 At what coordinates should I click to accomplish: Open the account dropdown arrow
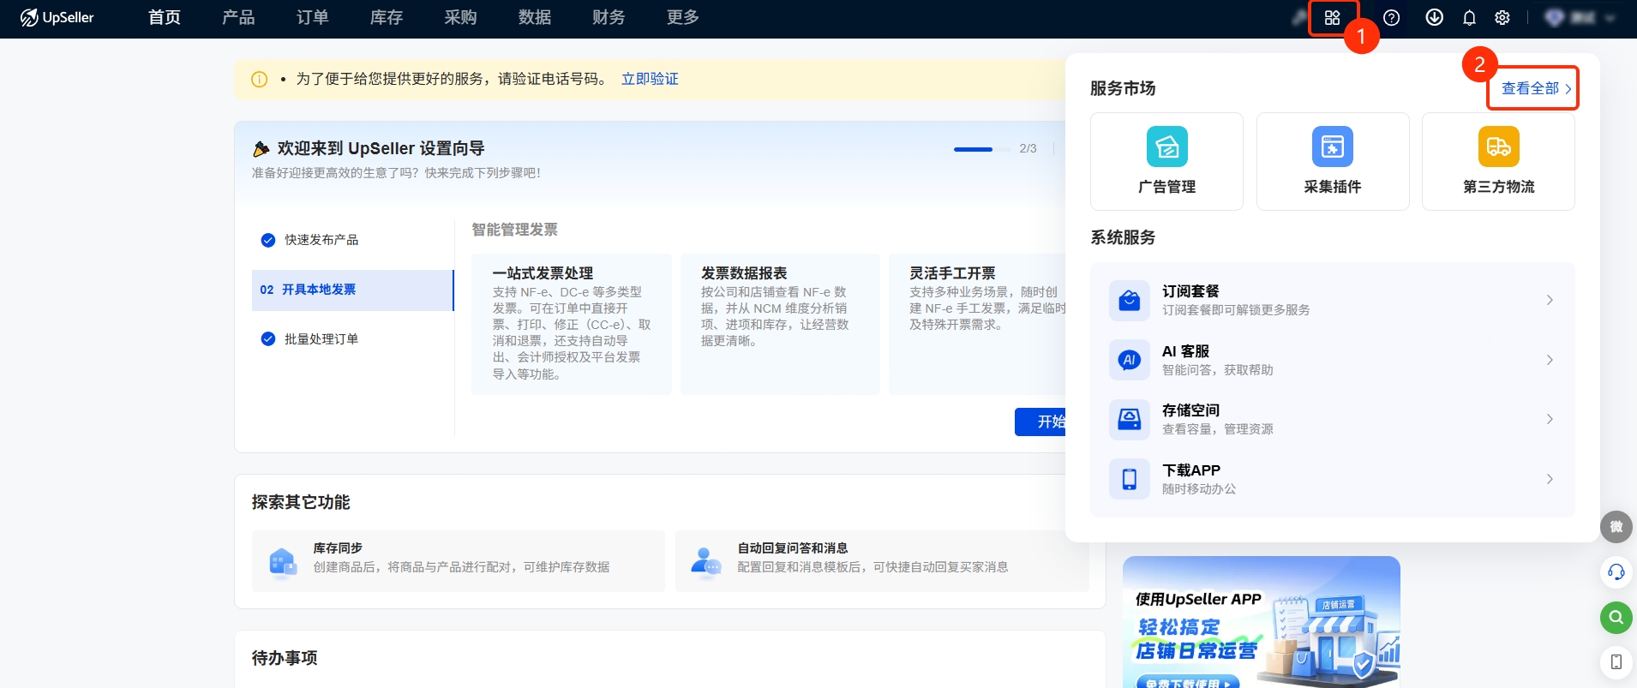(1610, 18)
